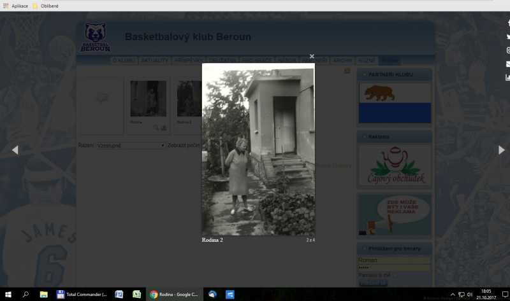The width and height of the screenshot is (510, 301).
Task: Open the taskbar clock showing 18:05
Action: tap(486, 295)
